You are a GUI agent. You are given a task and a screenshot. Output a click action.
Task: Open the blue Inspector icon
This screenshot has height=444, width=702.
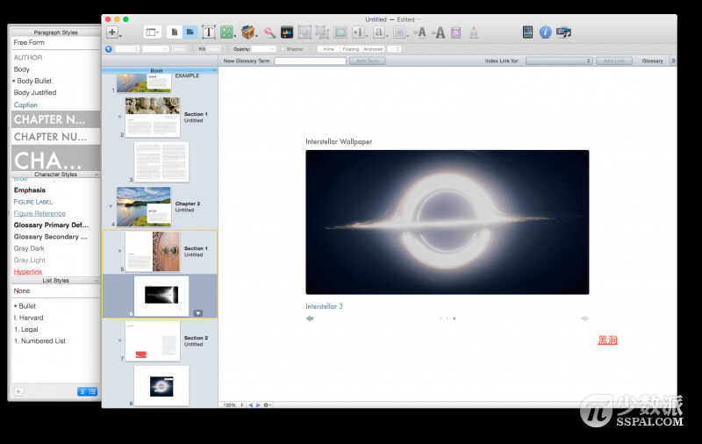(x=545, y=32)
